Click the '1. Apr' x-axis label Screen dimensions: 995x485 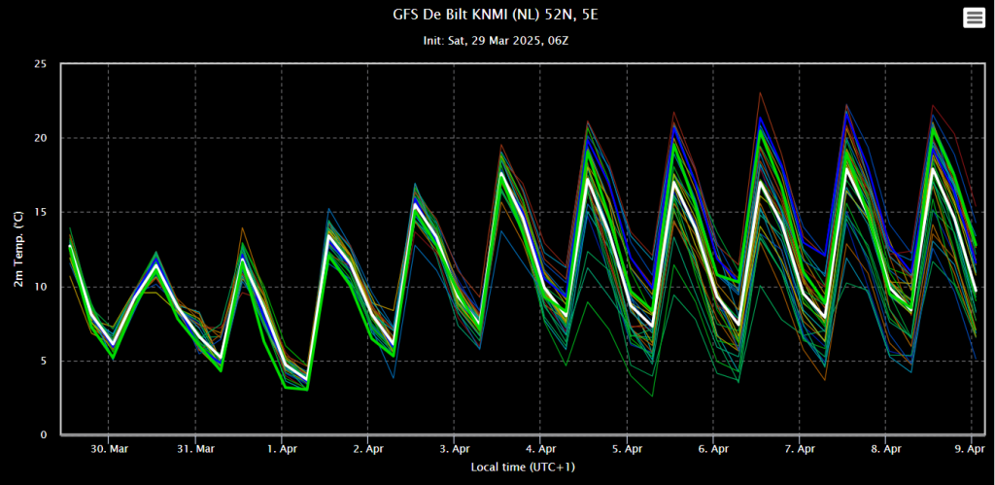pyautogui.click(x=281, y=449)
